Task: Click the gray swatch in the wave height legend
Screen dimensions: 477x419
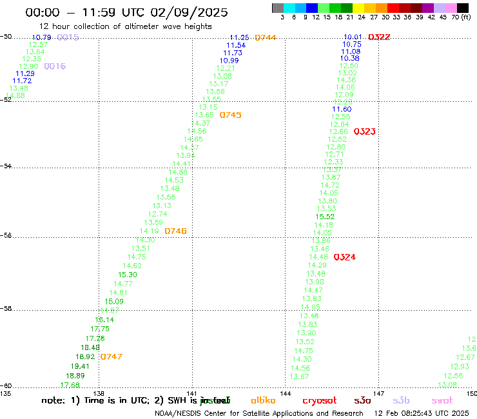Action: 278,8
